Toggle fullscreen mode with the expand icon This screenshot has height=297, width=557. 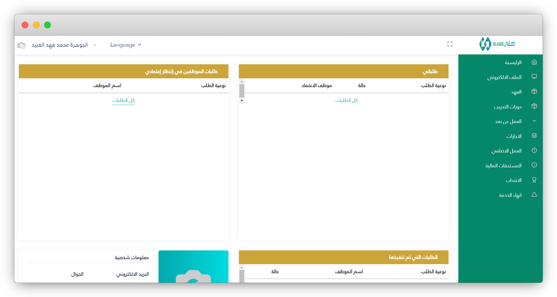[x=450, y=44]
